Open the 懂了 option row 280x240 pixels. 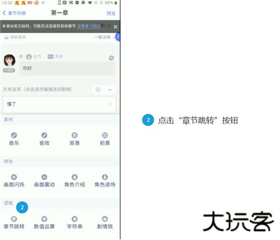60,104
